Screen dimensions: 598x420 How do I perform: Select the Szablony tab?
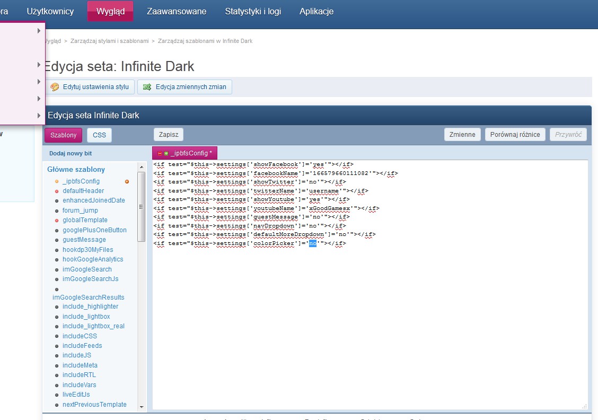pyautogui.click(x=63, y=135)
